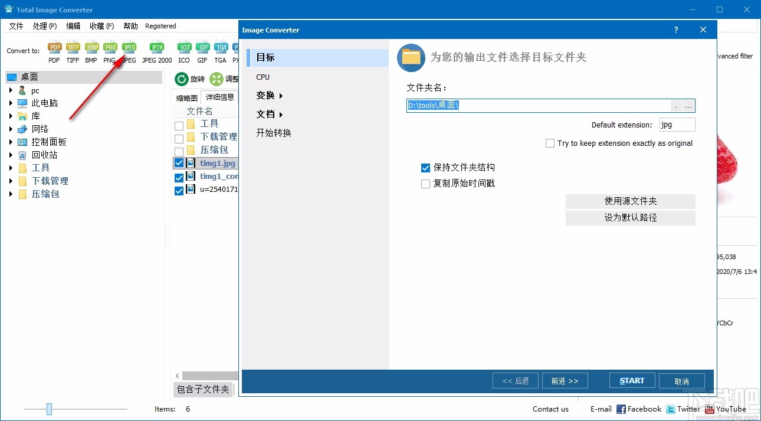The image size is (761, 421).
Task: Expand the 库 node in folder tree
Action: click(x=11, y=116)
